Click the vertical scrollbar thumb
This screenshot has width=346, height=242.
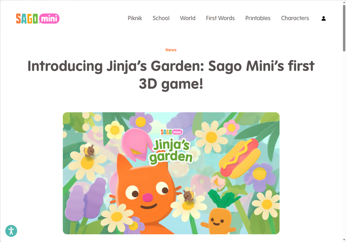click(x=344, y=28)
